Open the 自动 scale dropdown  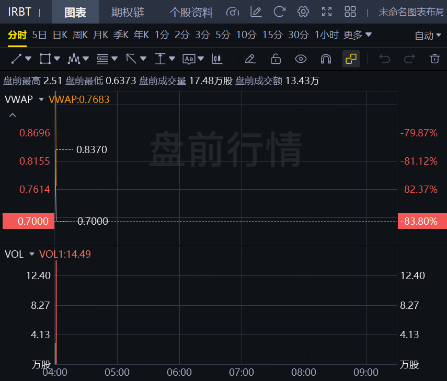coord(428,36)
